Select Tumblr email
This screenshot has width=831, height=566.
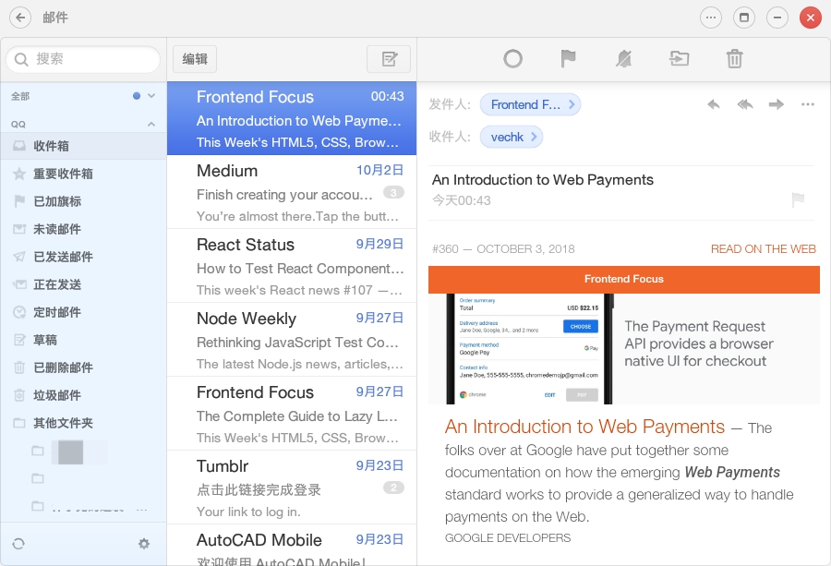(x=292, y=488)
